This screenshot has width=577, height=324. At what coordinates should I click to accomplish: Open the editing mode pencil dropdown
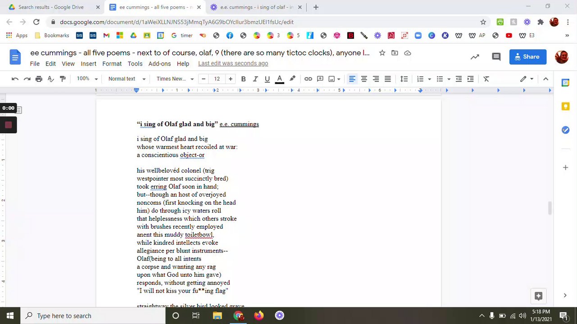click(527, 79)
